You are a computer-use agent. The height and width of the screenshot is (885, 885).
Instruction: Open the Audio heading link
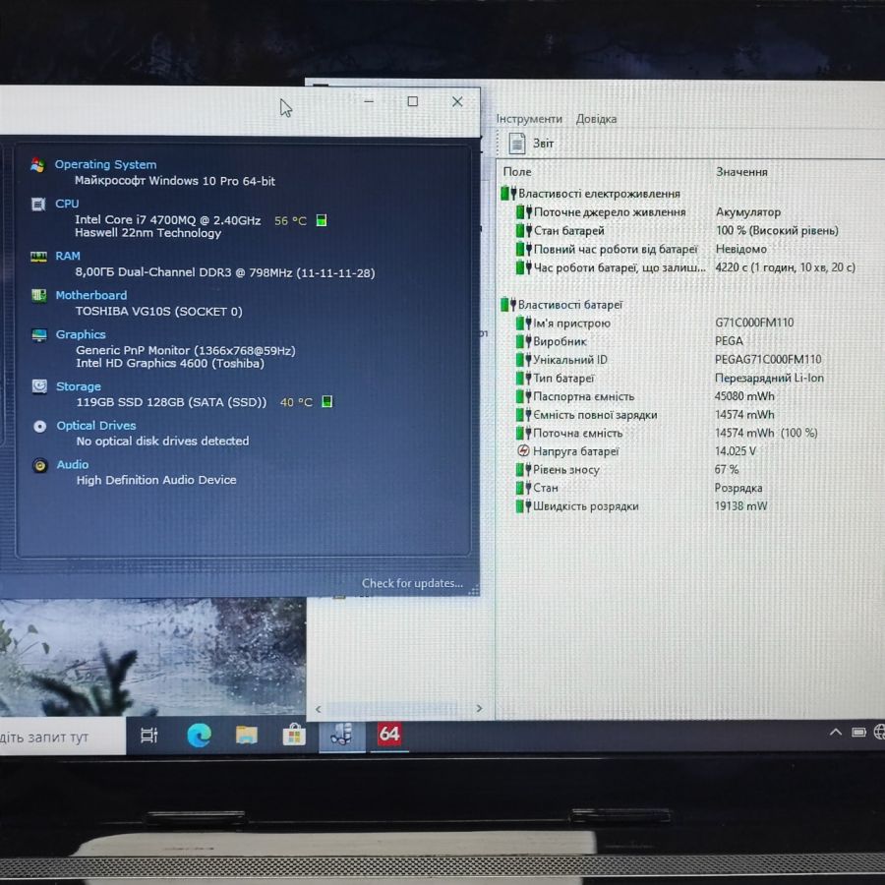[72, 464]
